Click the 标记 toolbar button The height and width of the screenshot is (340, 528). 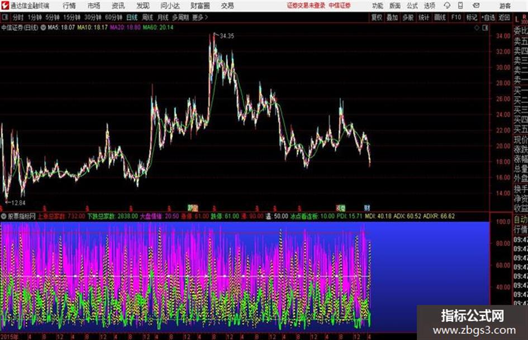(x=472, y=17)
